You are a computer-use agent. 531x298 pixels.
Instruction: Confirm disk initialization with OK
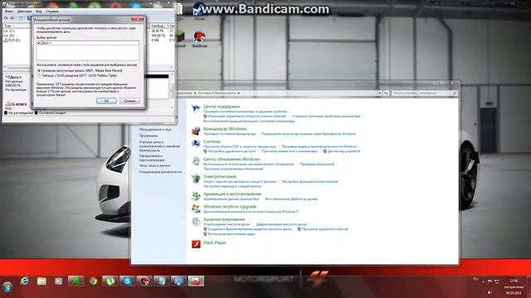click(x=106, y=101)
